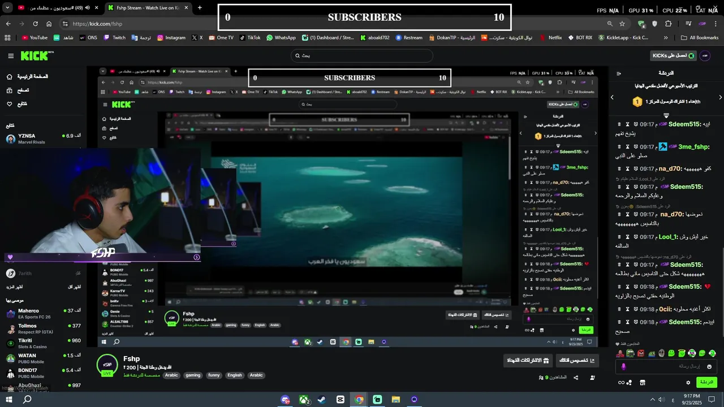The height and width of the screenshot is (407, 724).
Task: Open the YZNSA followed channel
Action: [43, 138]
